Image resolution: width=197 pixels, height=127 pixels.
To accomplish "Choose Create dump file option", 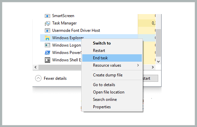I will (x=112, y=75).
